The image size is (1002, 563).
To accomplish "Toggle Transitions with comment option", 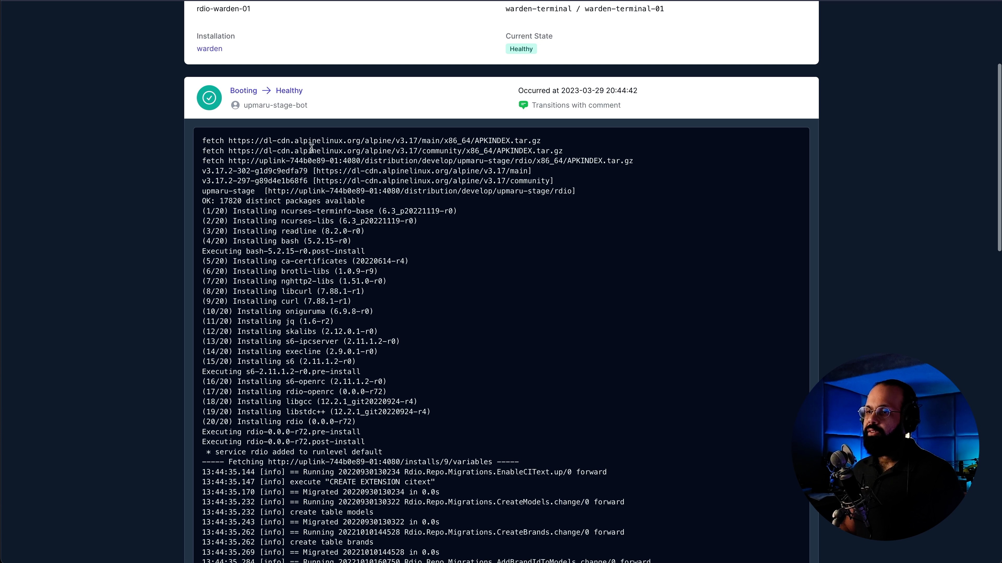I will pos(576,105).
